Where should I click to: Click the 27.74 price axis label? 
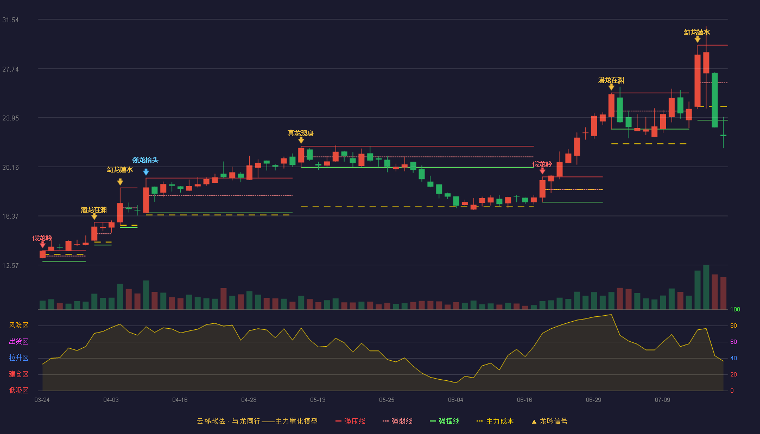tap(10, 69)
